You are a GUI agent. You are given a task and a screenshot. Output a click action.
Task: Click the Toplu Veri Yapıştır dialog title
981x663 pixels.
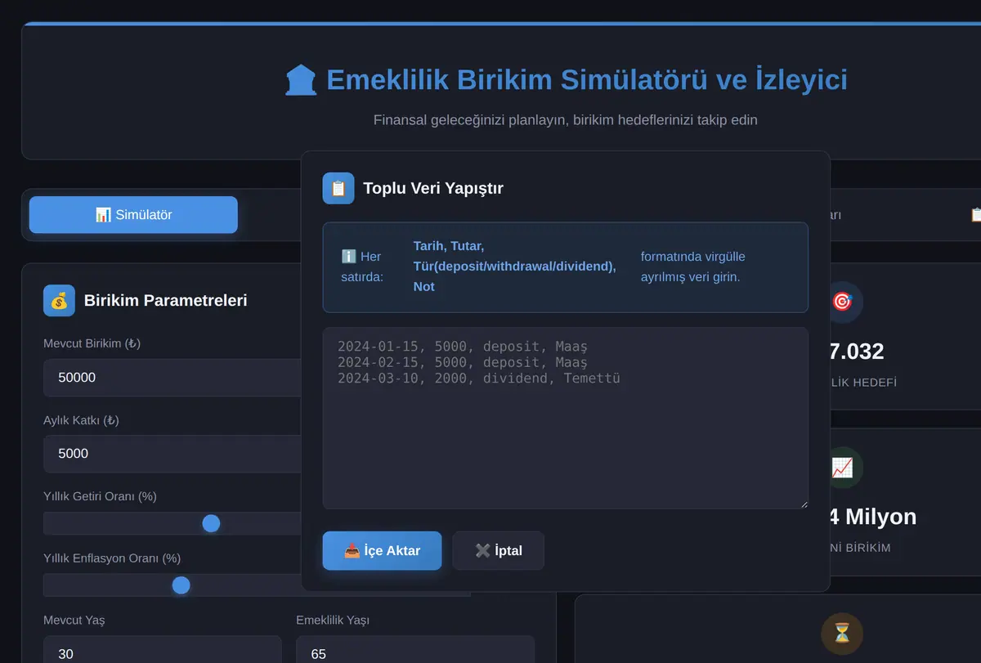(433, 188)
